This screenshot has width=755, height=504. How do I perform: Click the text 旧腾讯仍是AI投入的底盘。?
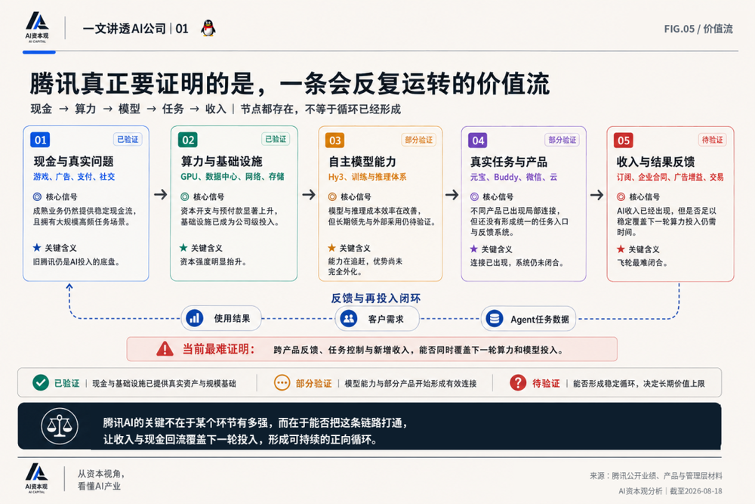(x=76, y=262)
